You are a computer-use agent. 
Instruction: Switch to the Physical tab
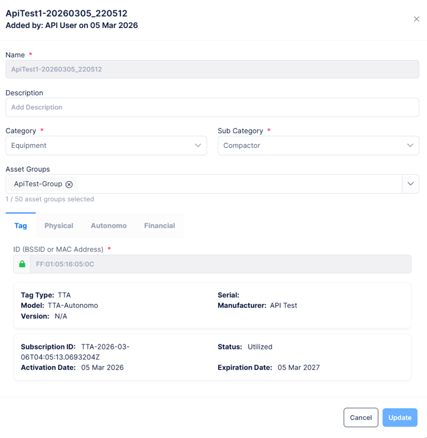point(59,226)
